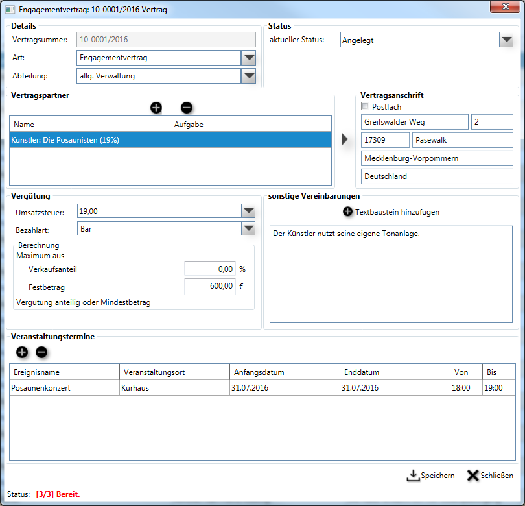Add a Veranstaltungstermin with plus icon
This screenshot has width=525, height=506.
tap(22, 352)
